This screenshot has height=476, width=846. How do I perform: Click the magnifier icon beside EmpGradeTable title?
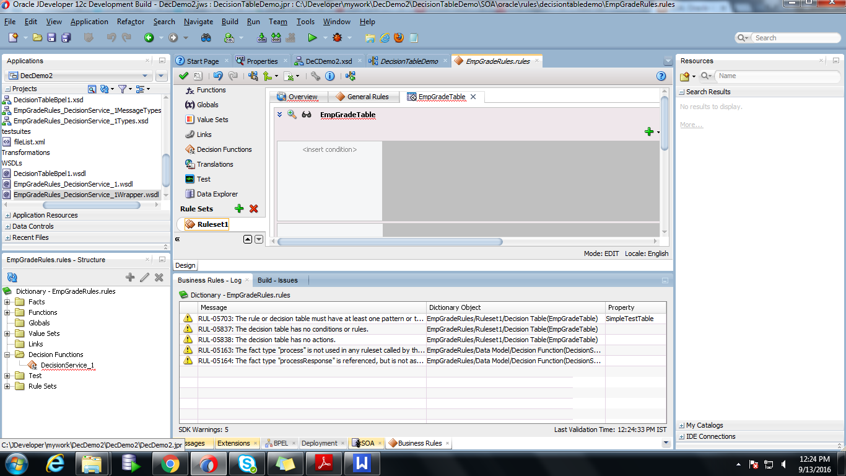[292, 114]
